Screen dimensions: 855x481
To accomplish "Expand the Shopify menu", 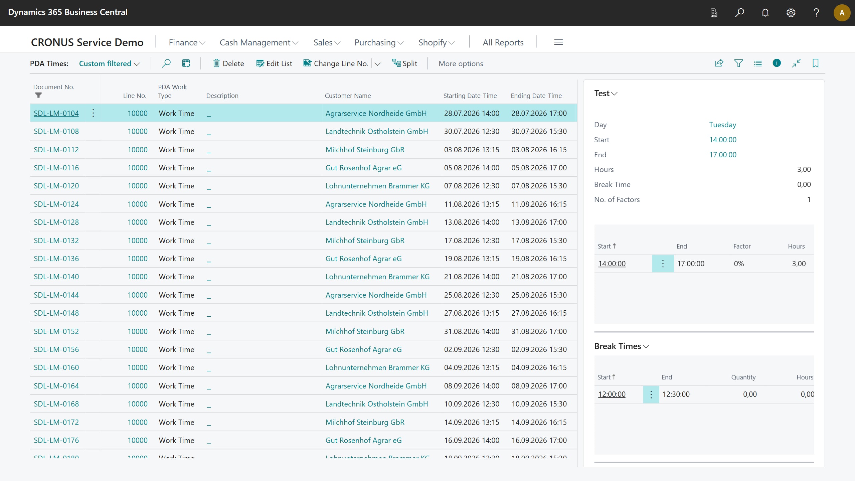I will coord(437,42).
